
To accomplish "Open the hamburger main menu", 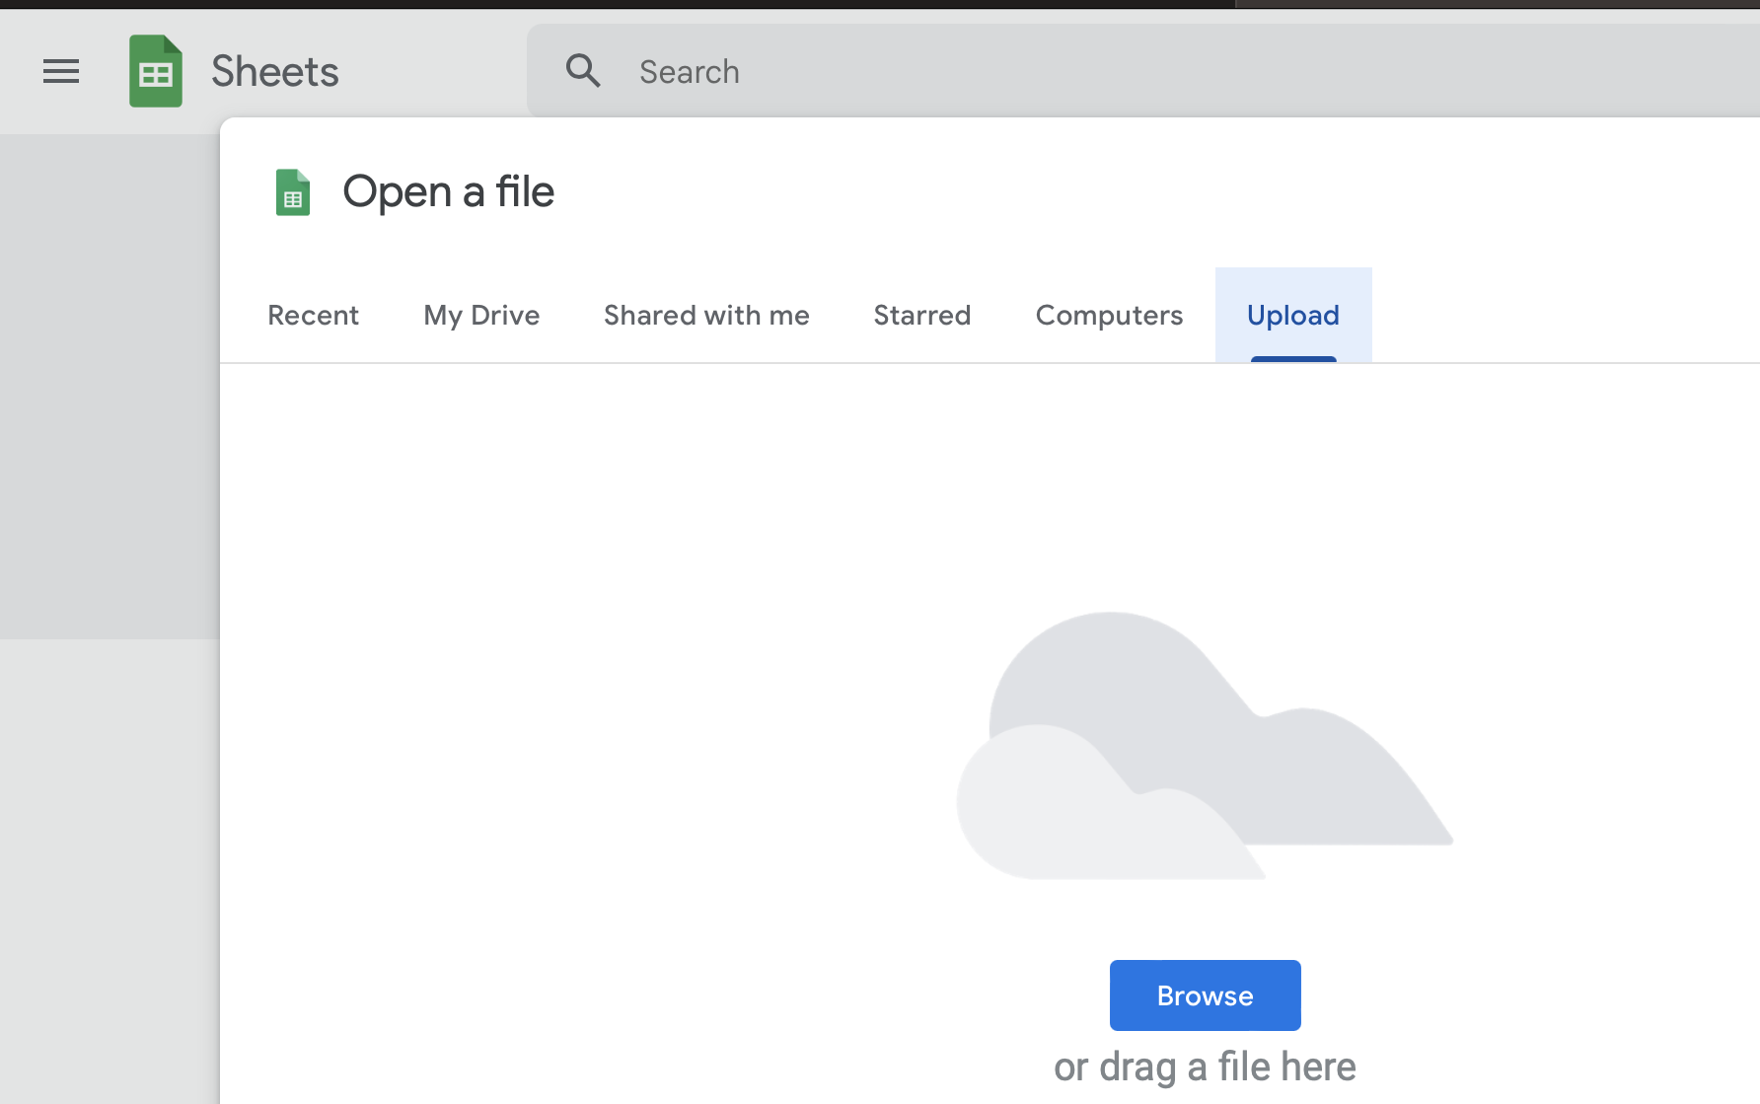I will tap(61, 71).
